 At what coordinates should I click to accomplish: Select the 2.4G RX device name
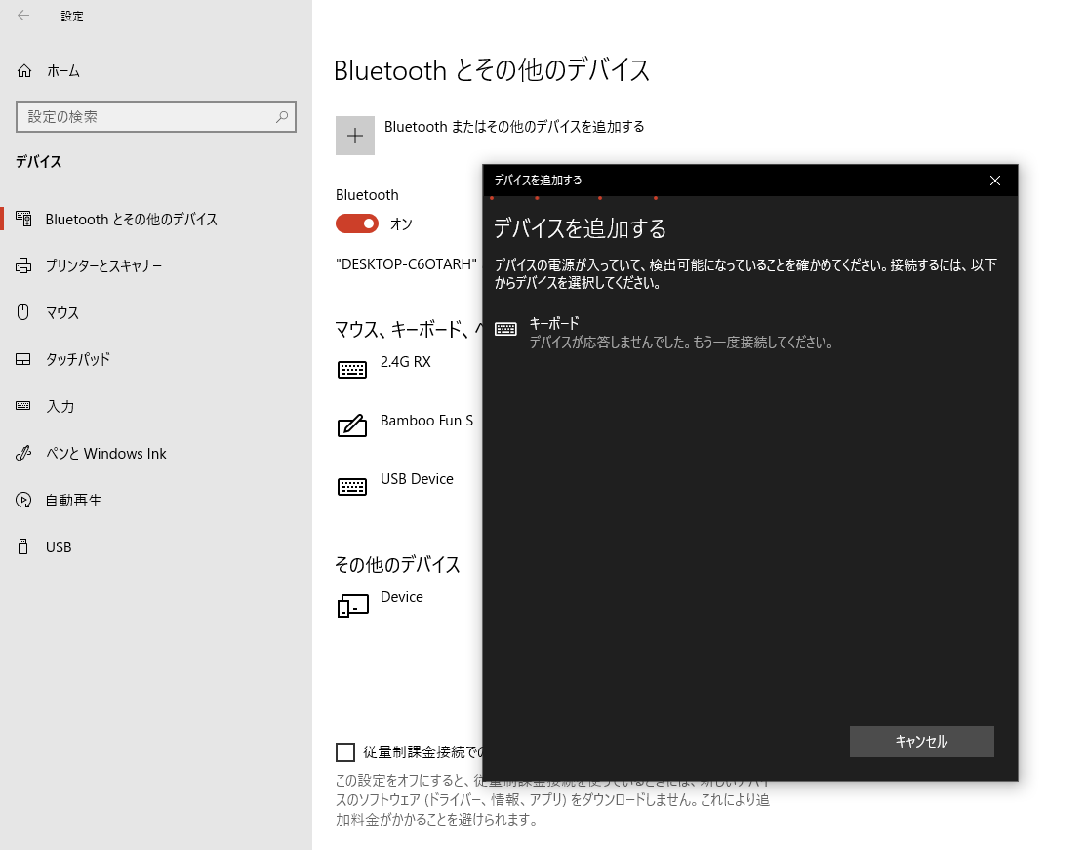[x=406, y=362]
